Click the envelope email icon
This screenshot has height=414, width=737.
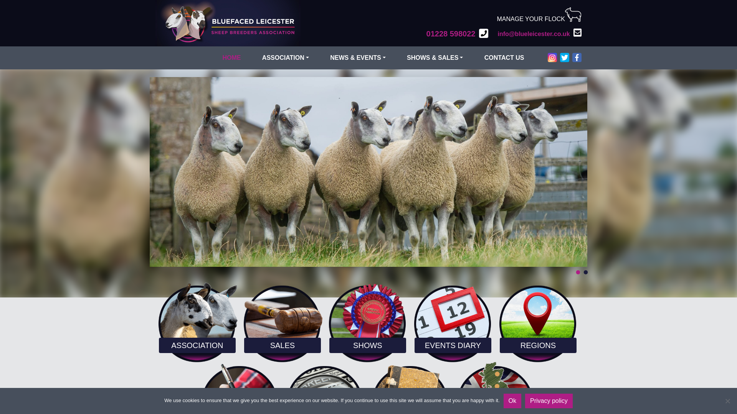point(577,33)
